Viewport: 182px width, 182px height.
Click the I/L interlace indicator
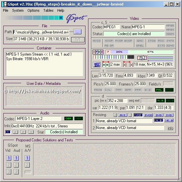[108, 90]
